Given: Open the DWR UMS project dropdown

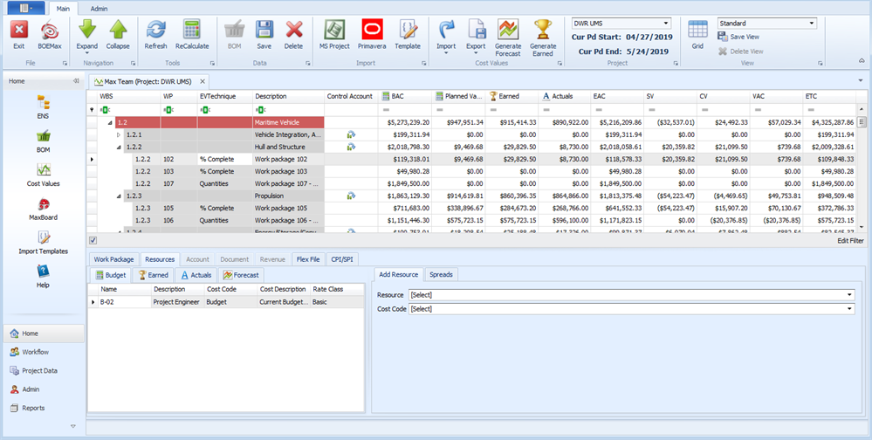Looking at the screenshot, I should (x=665, y=24).
